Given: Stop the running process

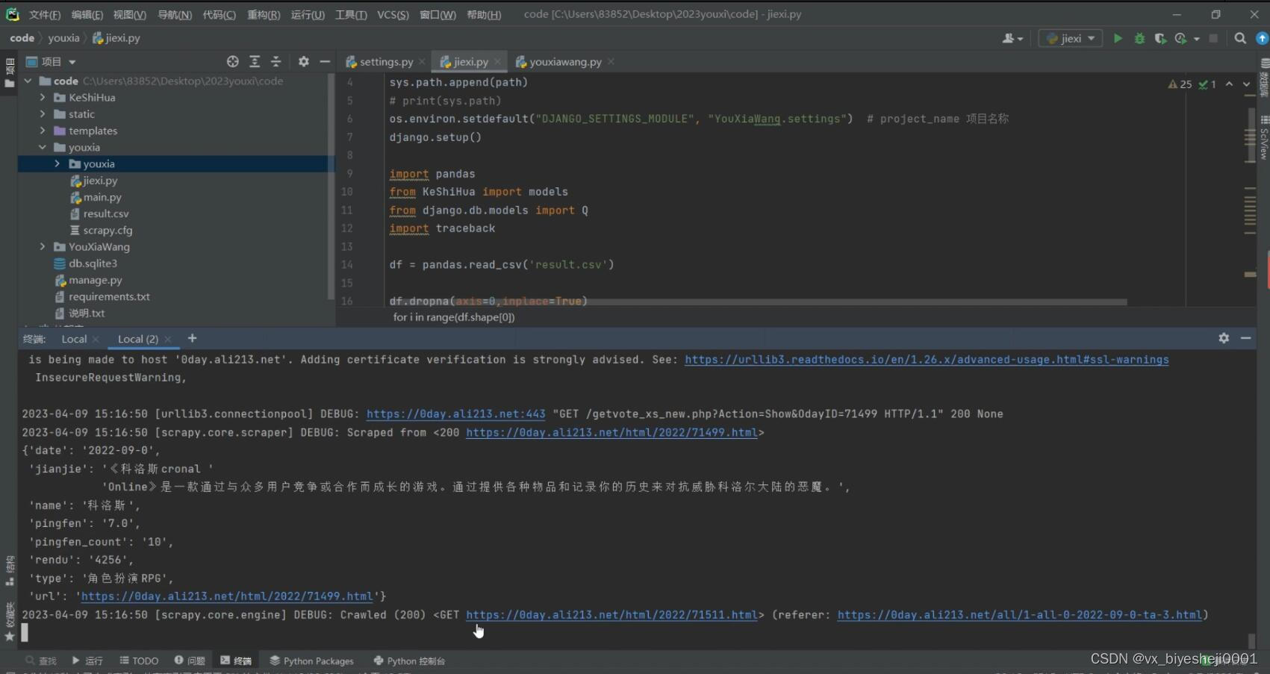Looking at the screenshot, I should click(1214, 38).
